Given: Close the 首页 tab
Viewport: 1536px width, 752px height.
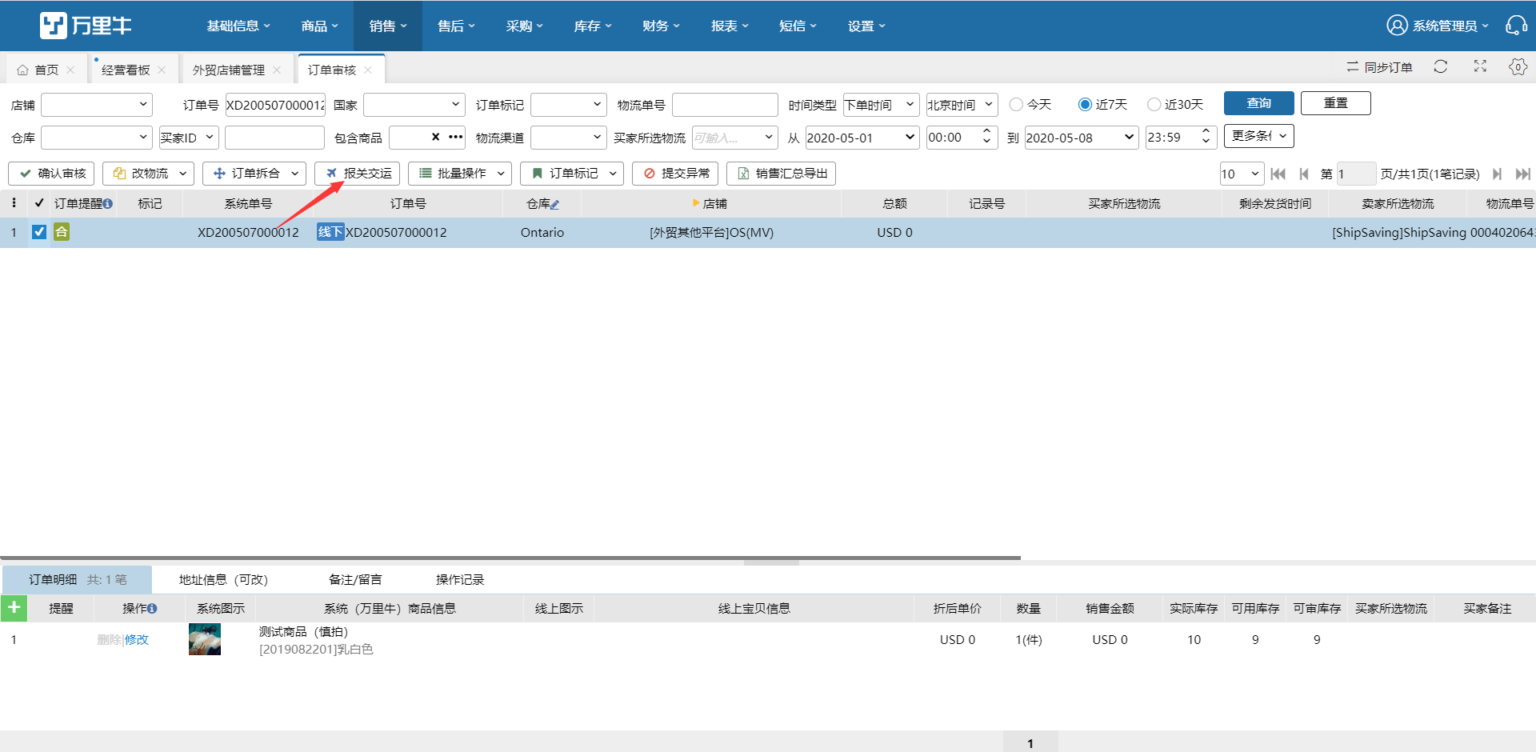Looking at the screenshot, I should point(70,70).
